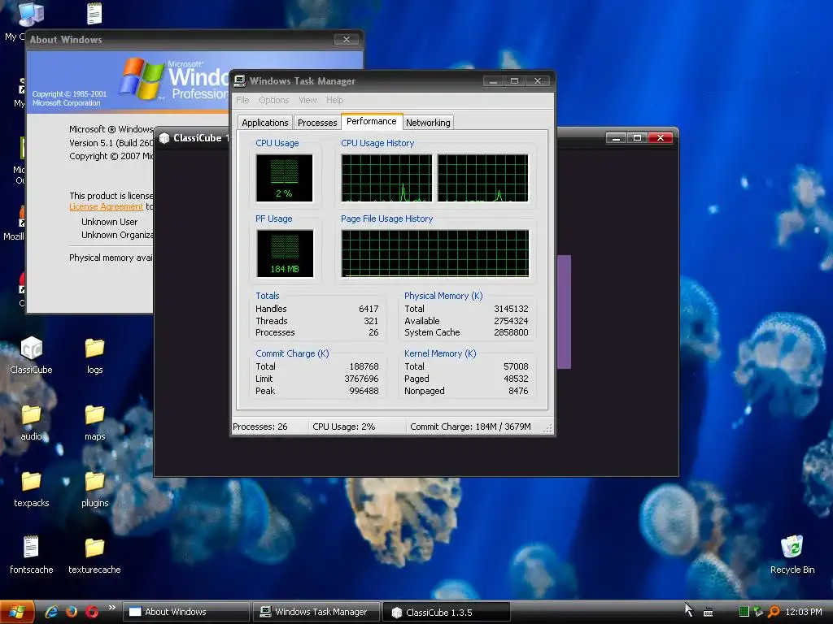Activate ClassiCube 1.3.5 taskbar button
The height and width of the screenshot is (624, 833).
pyautogui.click(x=447, y=612)
